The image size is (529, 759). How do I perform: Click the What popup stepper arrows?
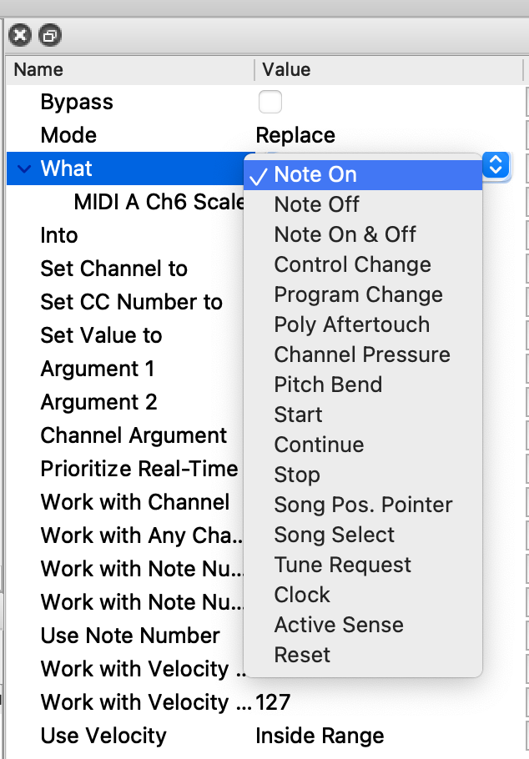495,165
